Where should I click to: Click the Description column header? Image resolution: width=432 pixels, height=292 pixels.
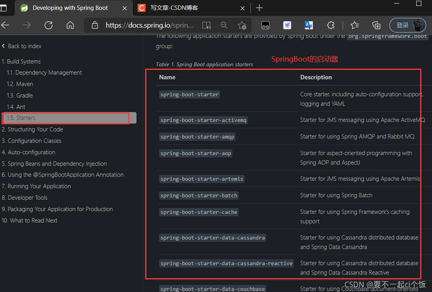pyautogui.click(x=316, y=77)
